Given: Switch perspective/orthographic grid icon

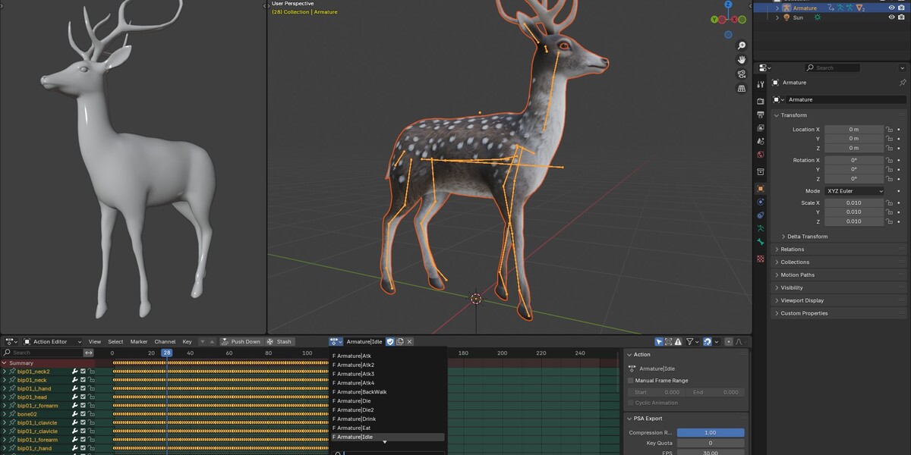Looking at the screenshot, I should pos(742,88).
